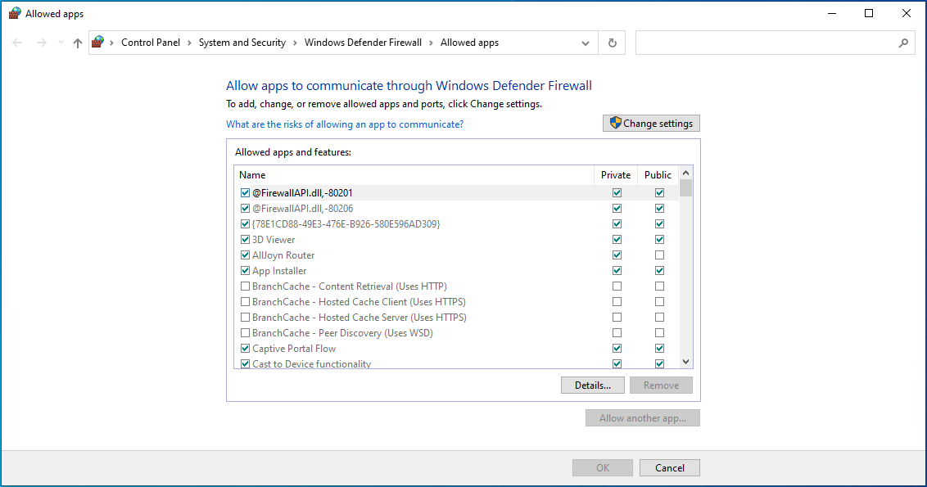Enable Public checkbox for AllJoyn Router
927x487 pixels.
point(659,255)
